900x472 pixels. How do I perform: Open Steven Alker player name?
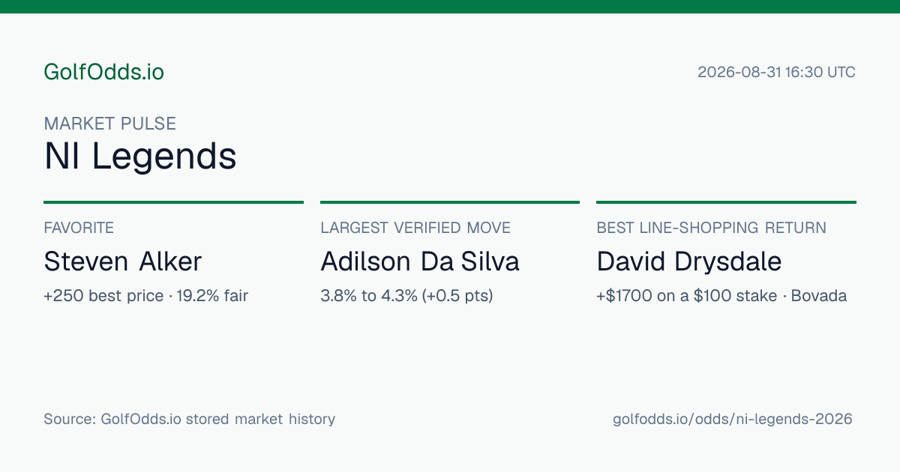(x=123, y=261)
